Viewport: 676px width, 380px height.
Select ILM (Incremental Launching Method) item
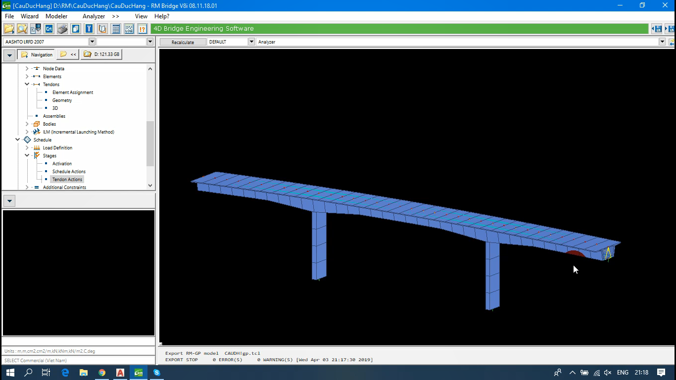[79, 132]
